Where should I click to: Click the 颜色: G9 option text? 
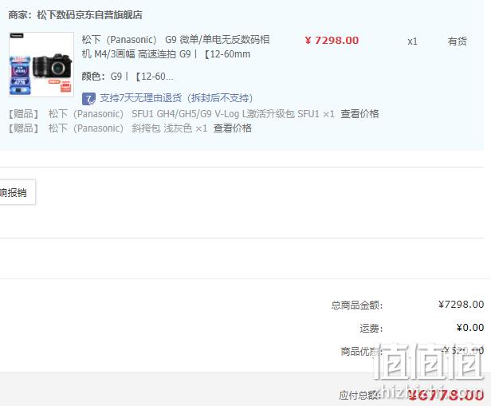tap(128, 77)
